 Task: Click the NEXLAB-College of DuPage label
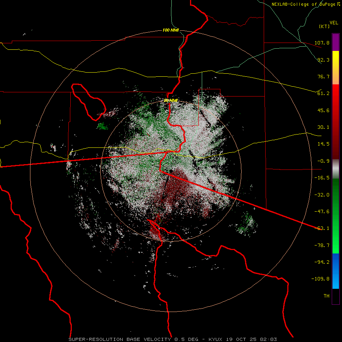303,4
